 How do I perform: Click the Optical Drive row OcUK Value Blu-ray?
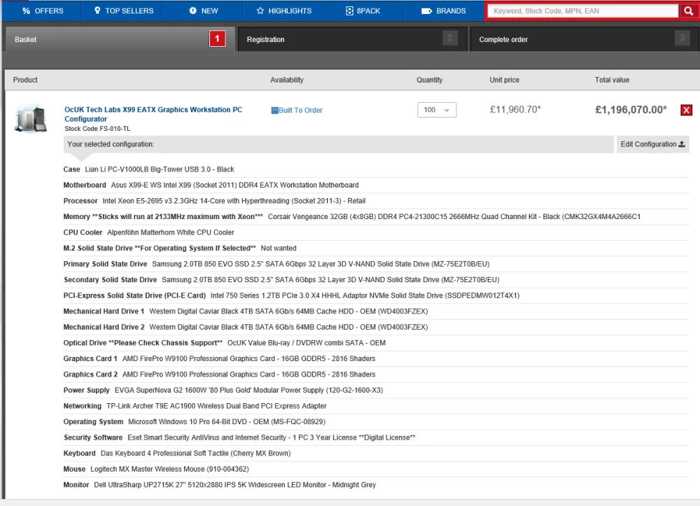tap(377, 343)
